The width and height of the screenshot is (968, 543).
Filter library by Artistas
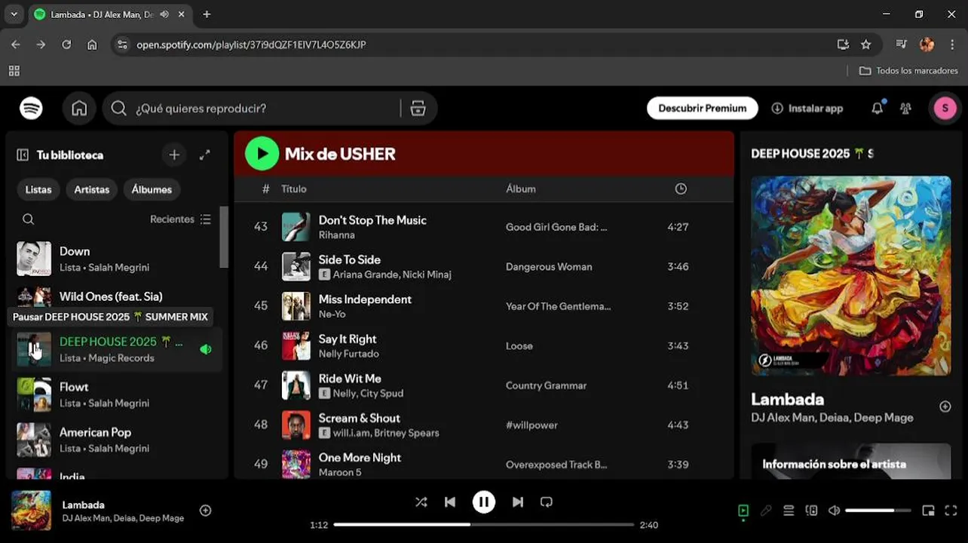[92, 189]
